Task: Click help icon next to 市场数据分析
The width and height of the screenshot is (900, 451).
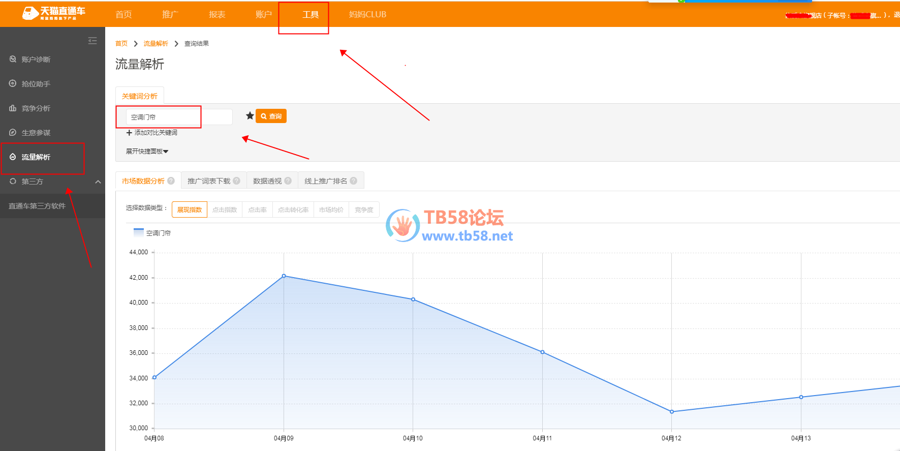Action: point(171,181)
